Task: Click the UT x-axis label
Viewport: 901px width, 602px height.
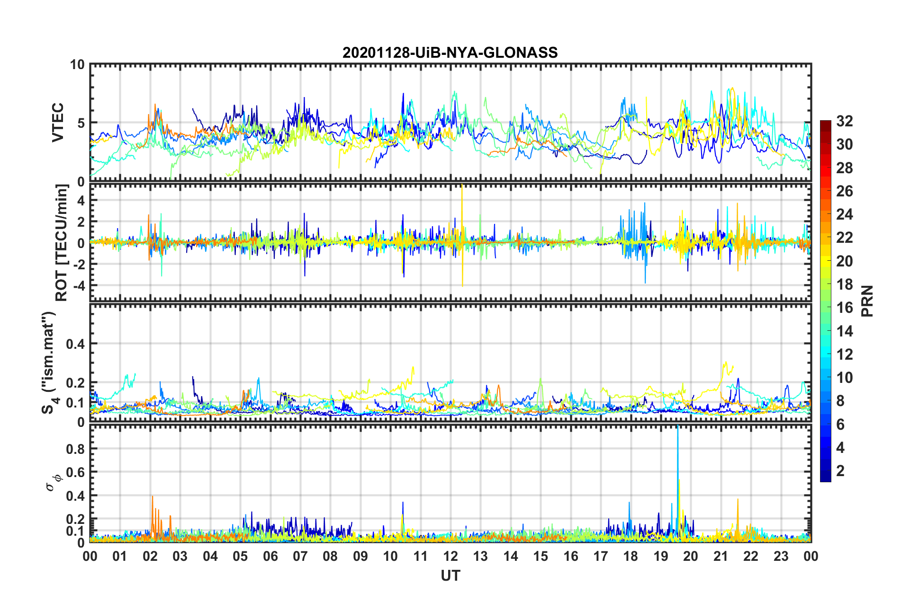Action: [450, 575]
